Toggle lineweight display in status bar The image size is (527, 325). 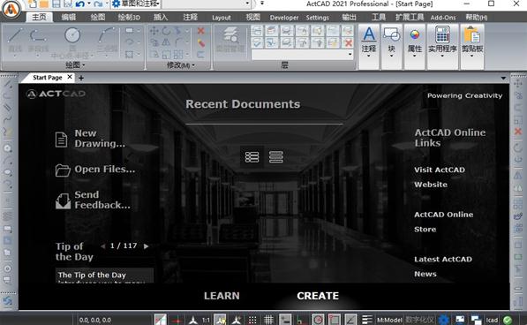coord(367,320)
